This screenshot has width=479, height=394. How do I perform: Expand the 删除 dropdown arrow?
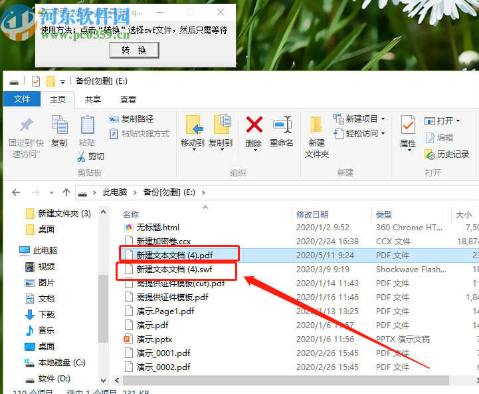[x=255, y=150]
